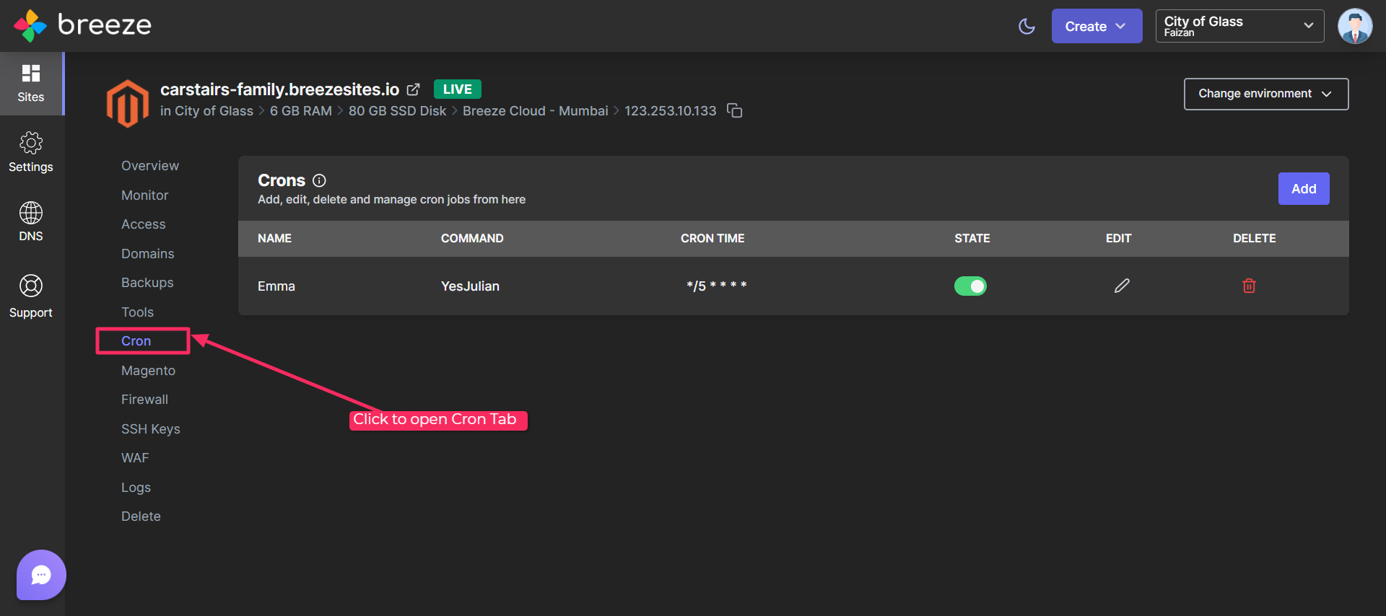This screenshot has width=1386, height=616.
Task: Select the cron name Emma
Action: (x=276, y=286)
